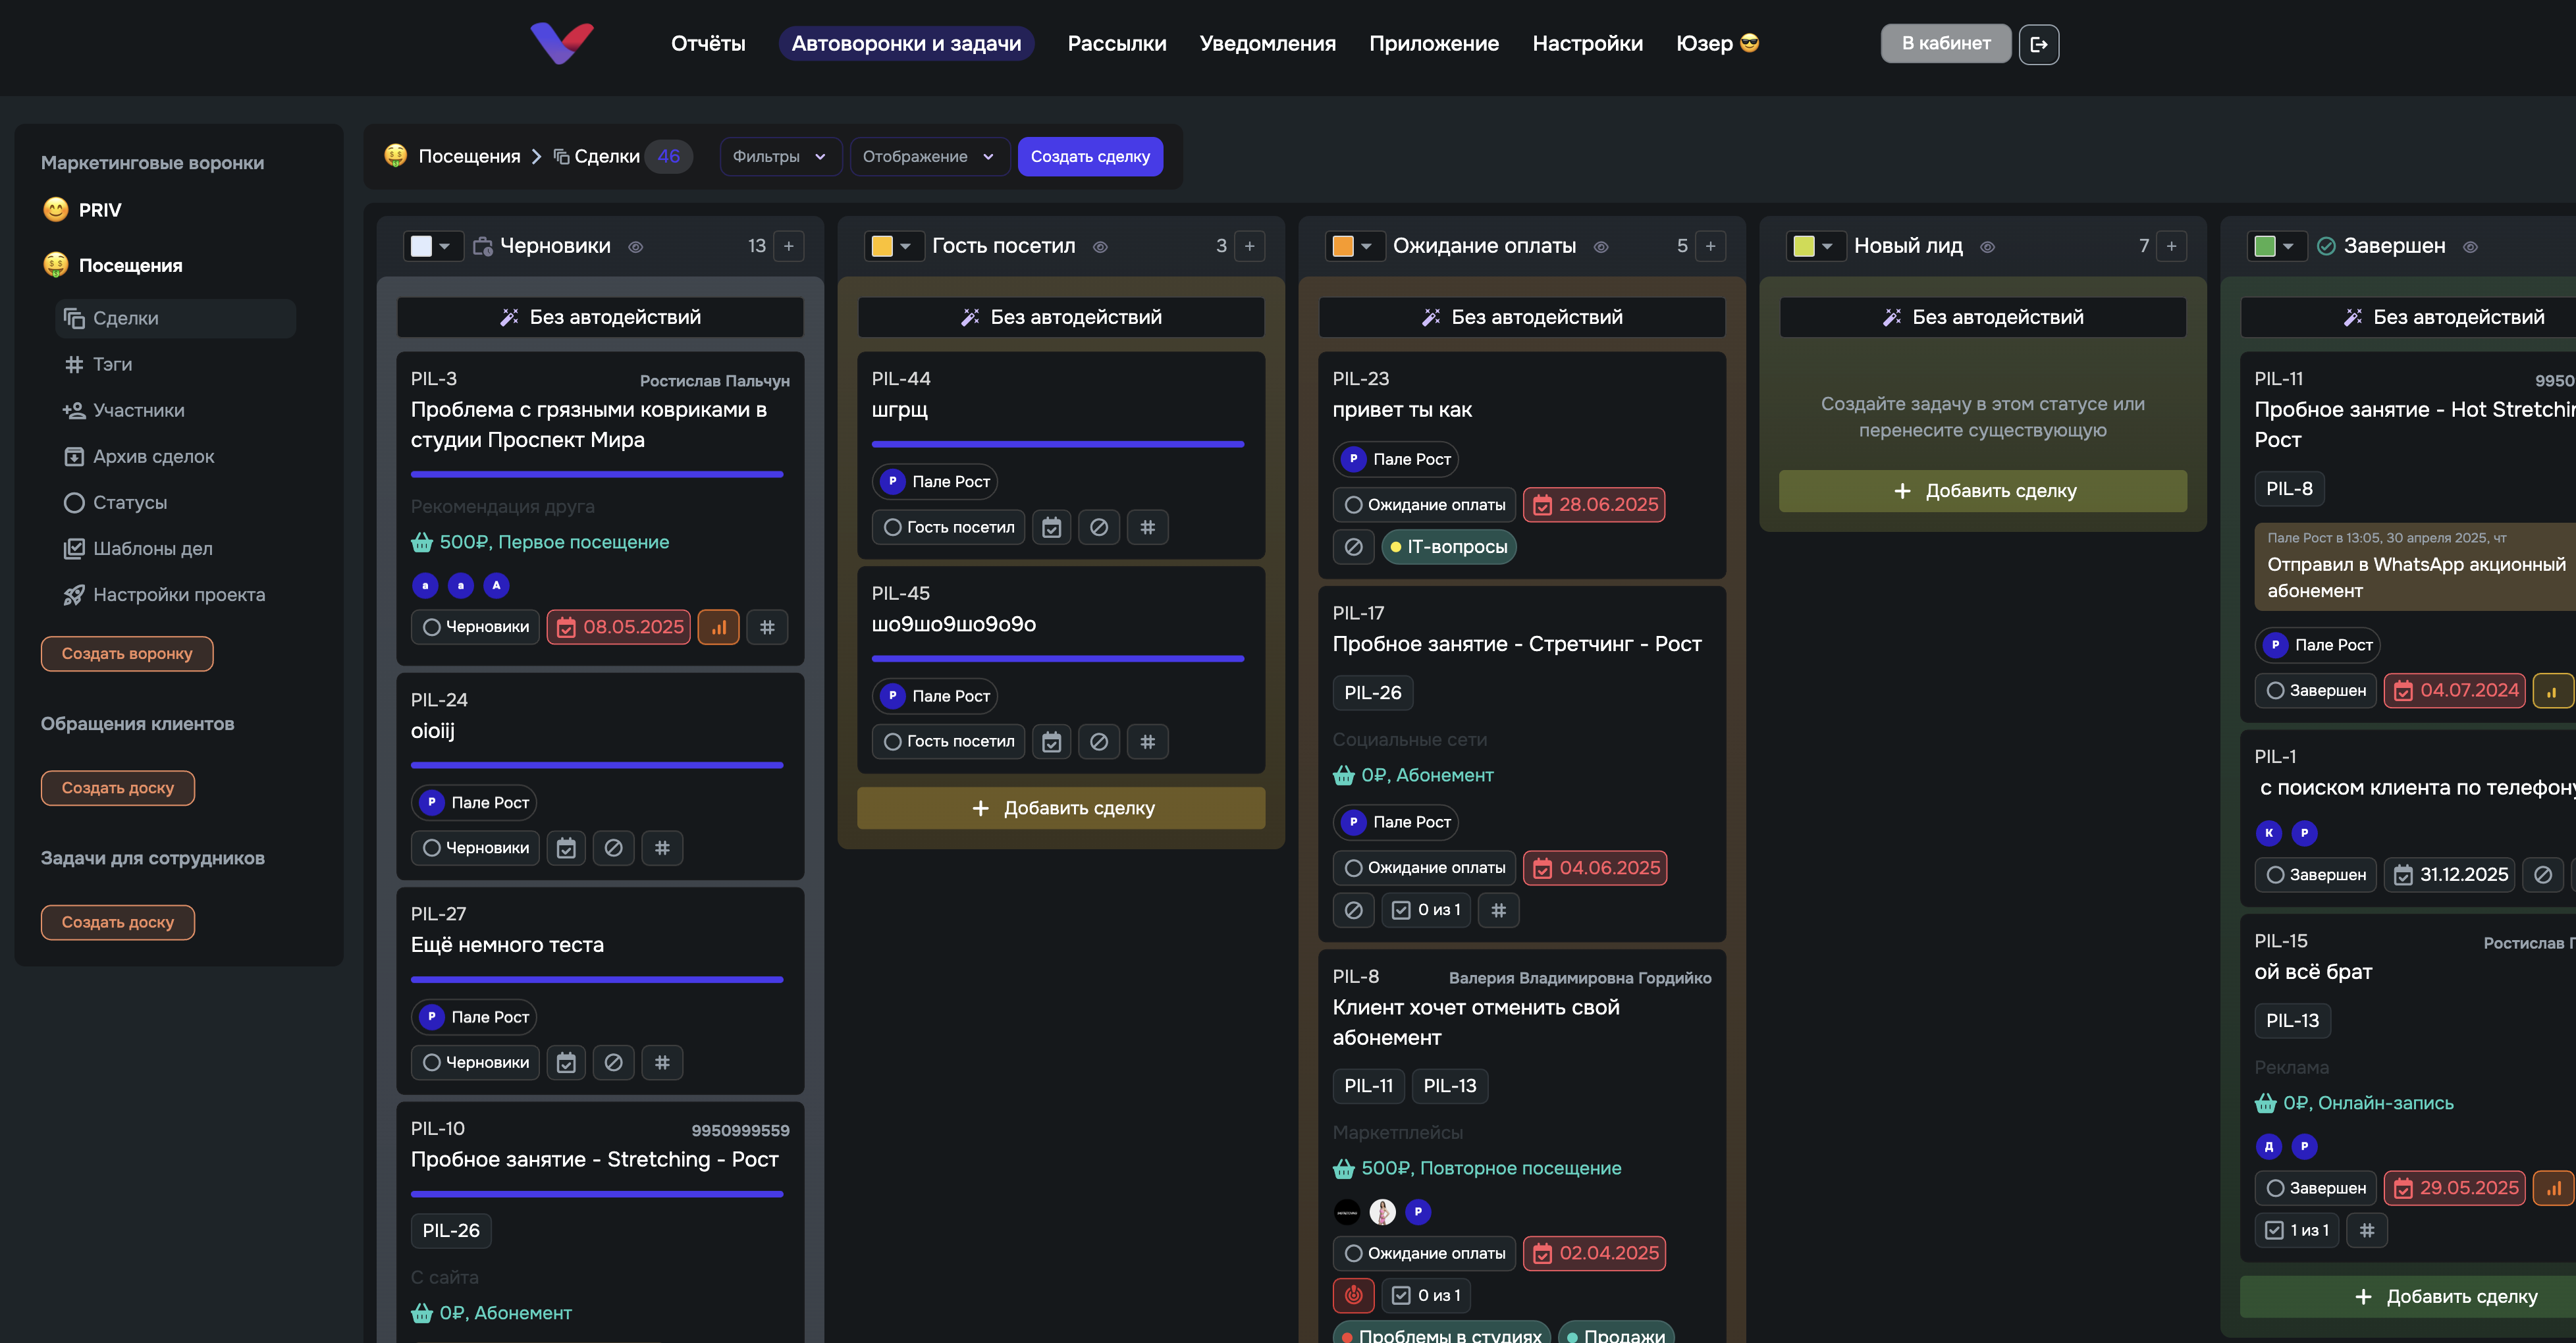The height and width of the screenshot is (1343, 2576).
Task: Click Создать воронку button
Action: tap(127, 654)
